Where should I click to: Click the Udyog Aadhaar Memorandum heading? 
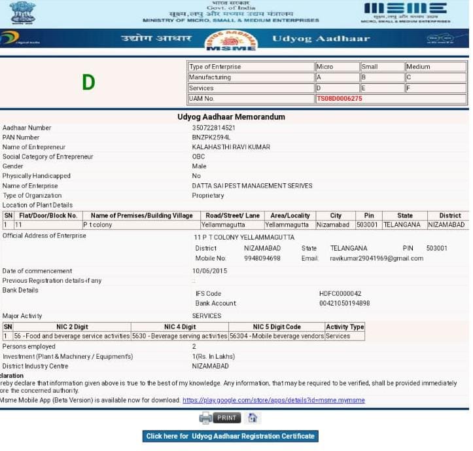[x=231, y=117]
